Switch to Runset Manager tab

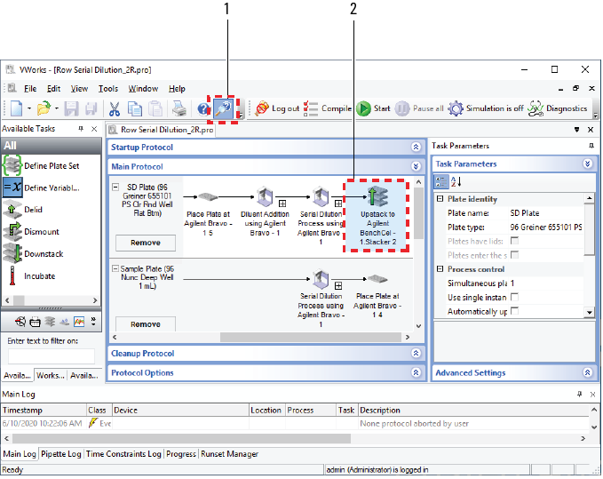click(229, 454)
